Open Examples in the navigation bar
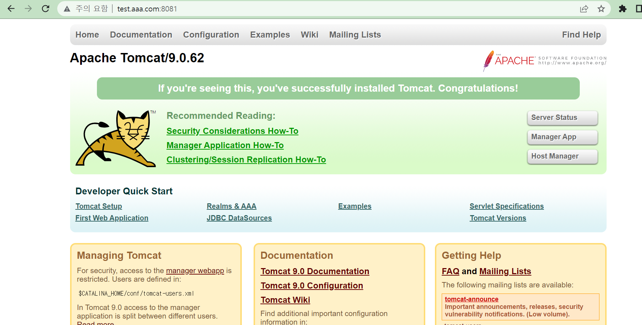Viewport: 642px width, 325px height. click(x=270, y=35)
